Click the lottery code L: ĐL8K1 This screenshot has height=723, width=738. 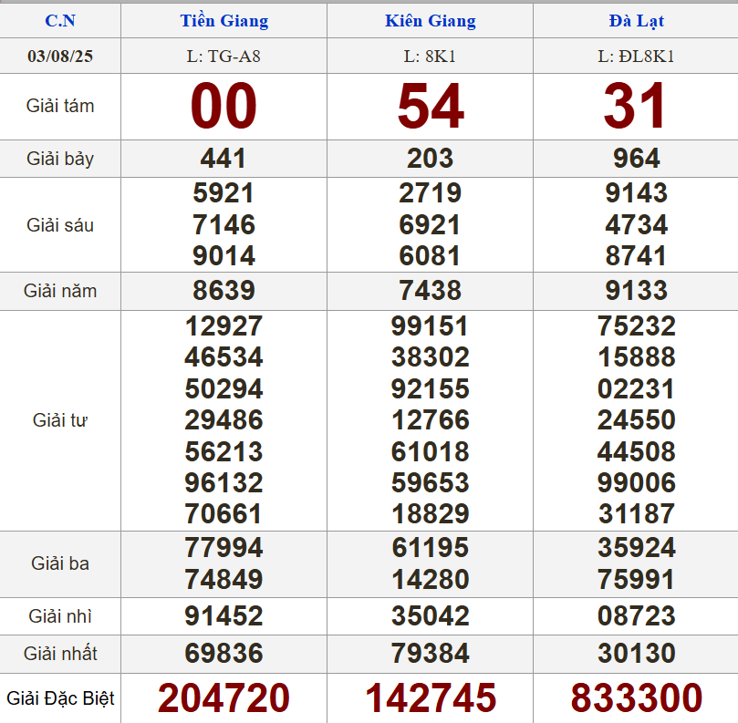636,57
